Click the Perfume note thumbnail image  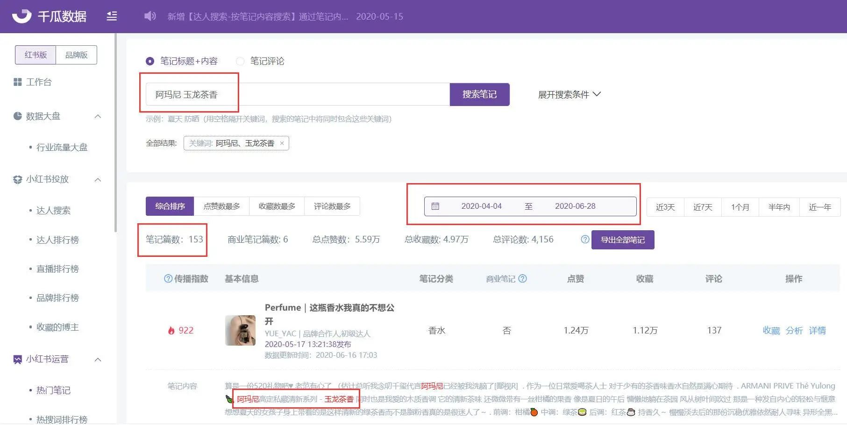click(x=240, y=330)
